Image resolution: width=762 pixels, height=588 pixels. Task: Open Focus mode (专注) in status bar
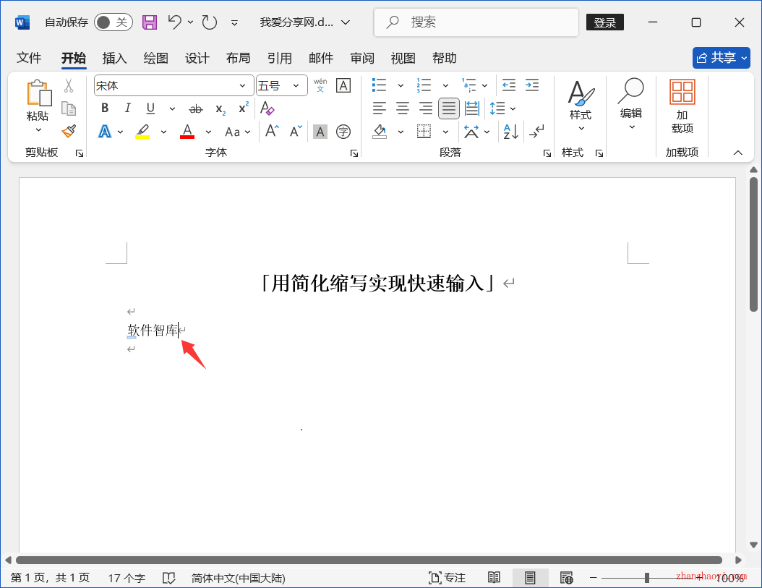click(x=447, y=578)
